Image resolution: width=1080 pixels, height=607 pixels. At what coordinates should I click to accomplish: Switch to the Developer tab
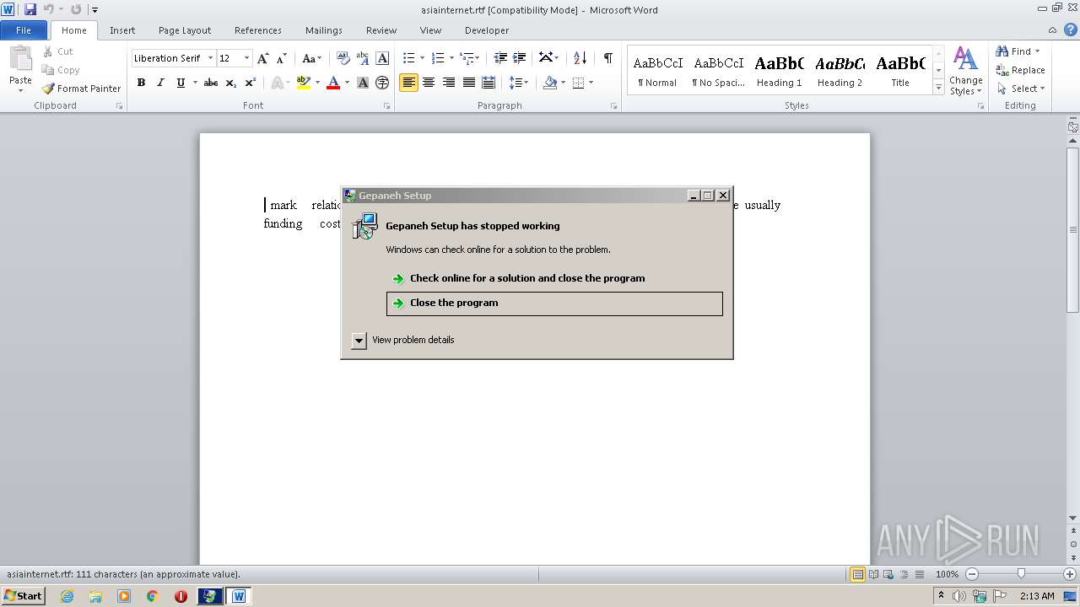pyautogui.click(x=487, y=30)
